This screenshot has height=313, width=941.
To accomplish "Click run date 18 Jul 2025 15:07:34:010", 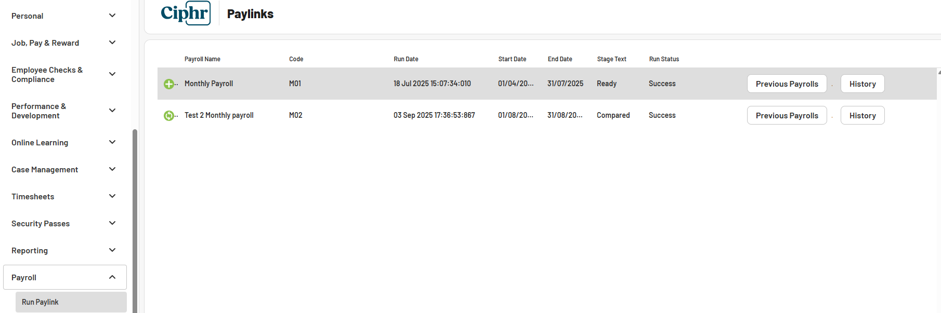I will (x=432, y=84).
